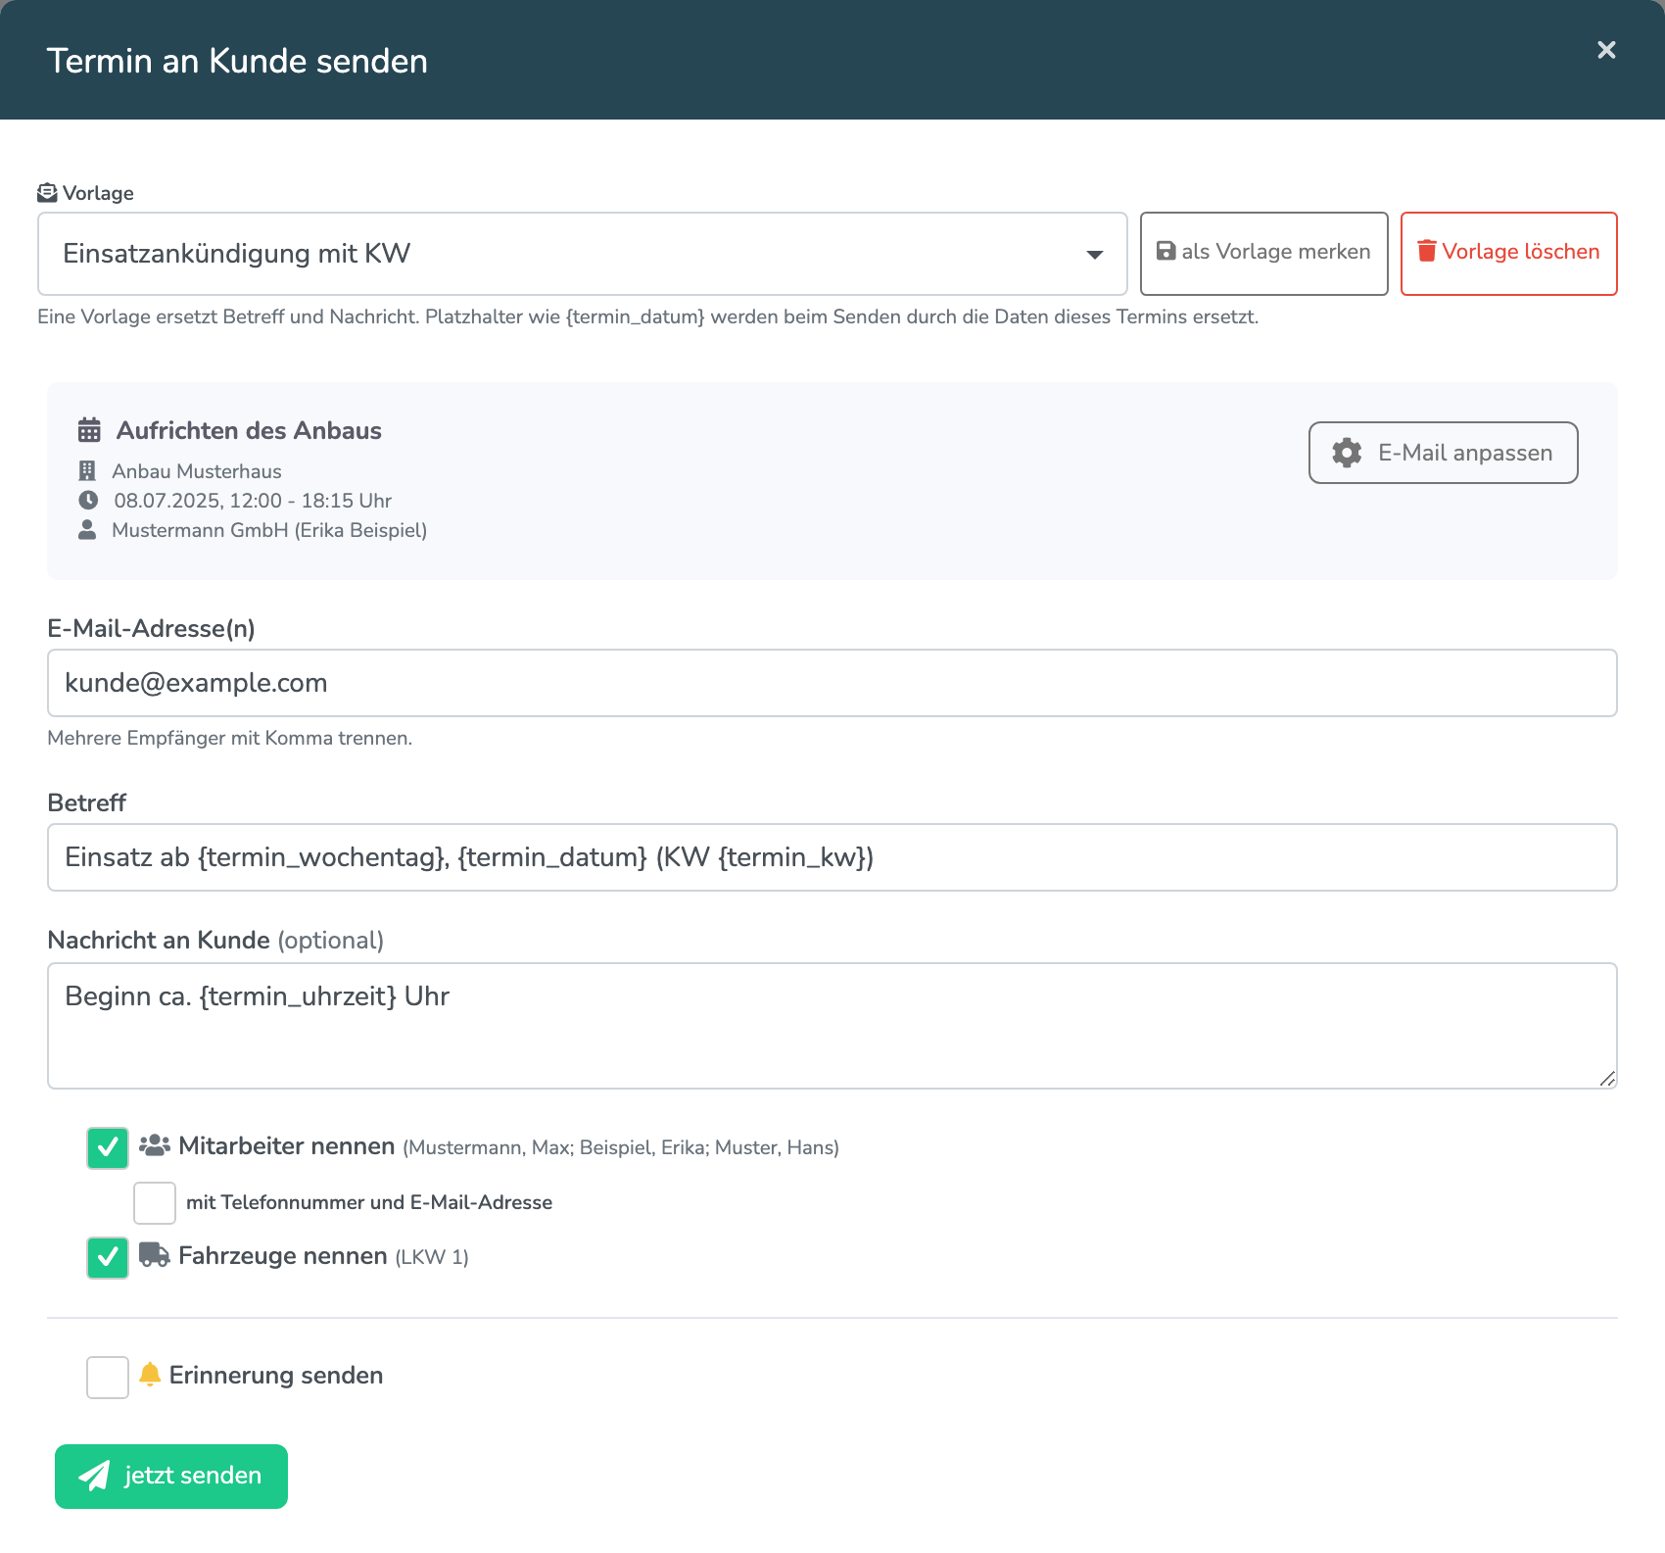Click the trash icon in Vorlage löschen
The width and height of the screenshot is (1665, 1553).
click(1427, 252)
